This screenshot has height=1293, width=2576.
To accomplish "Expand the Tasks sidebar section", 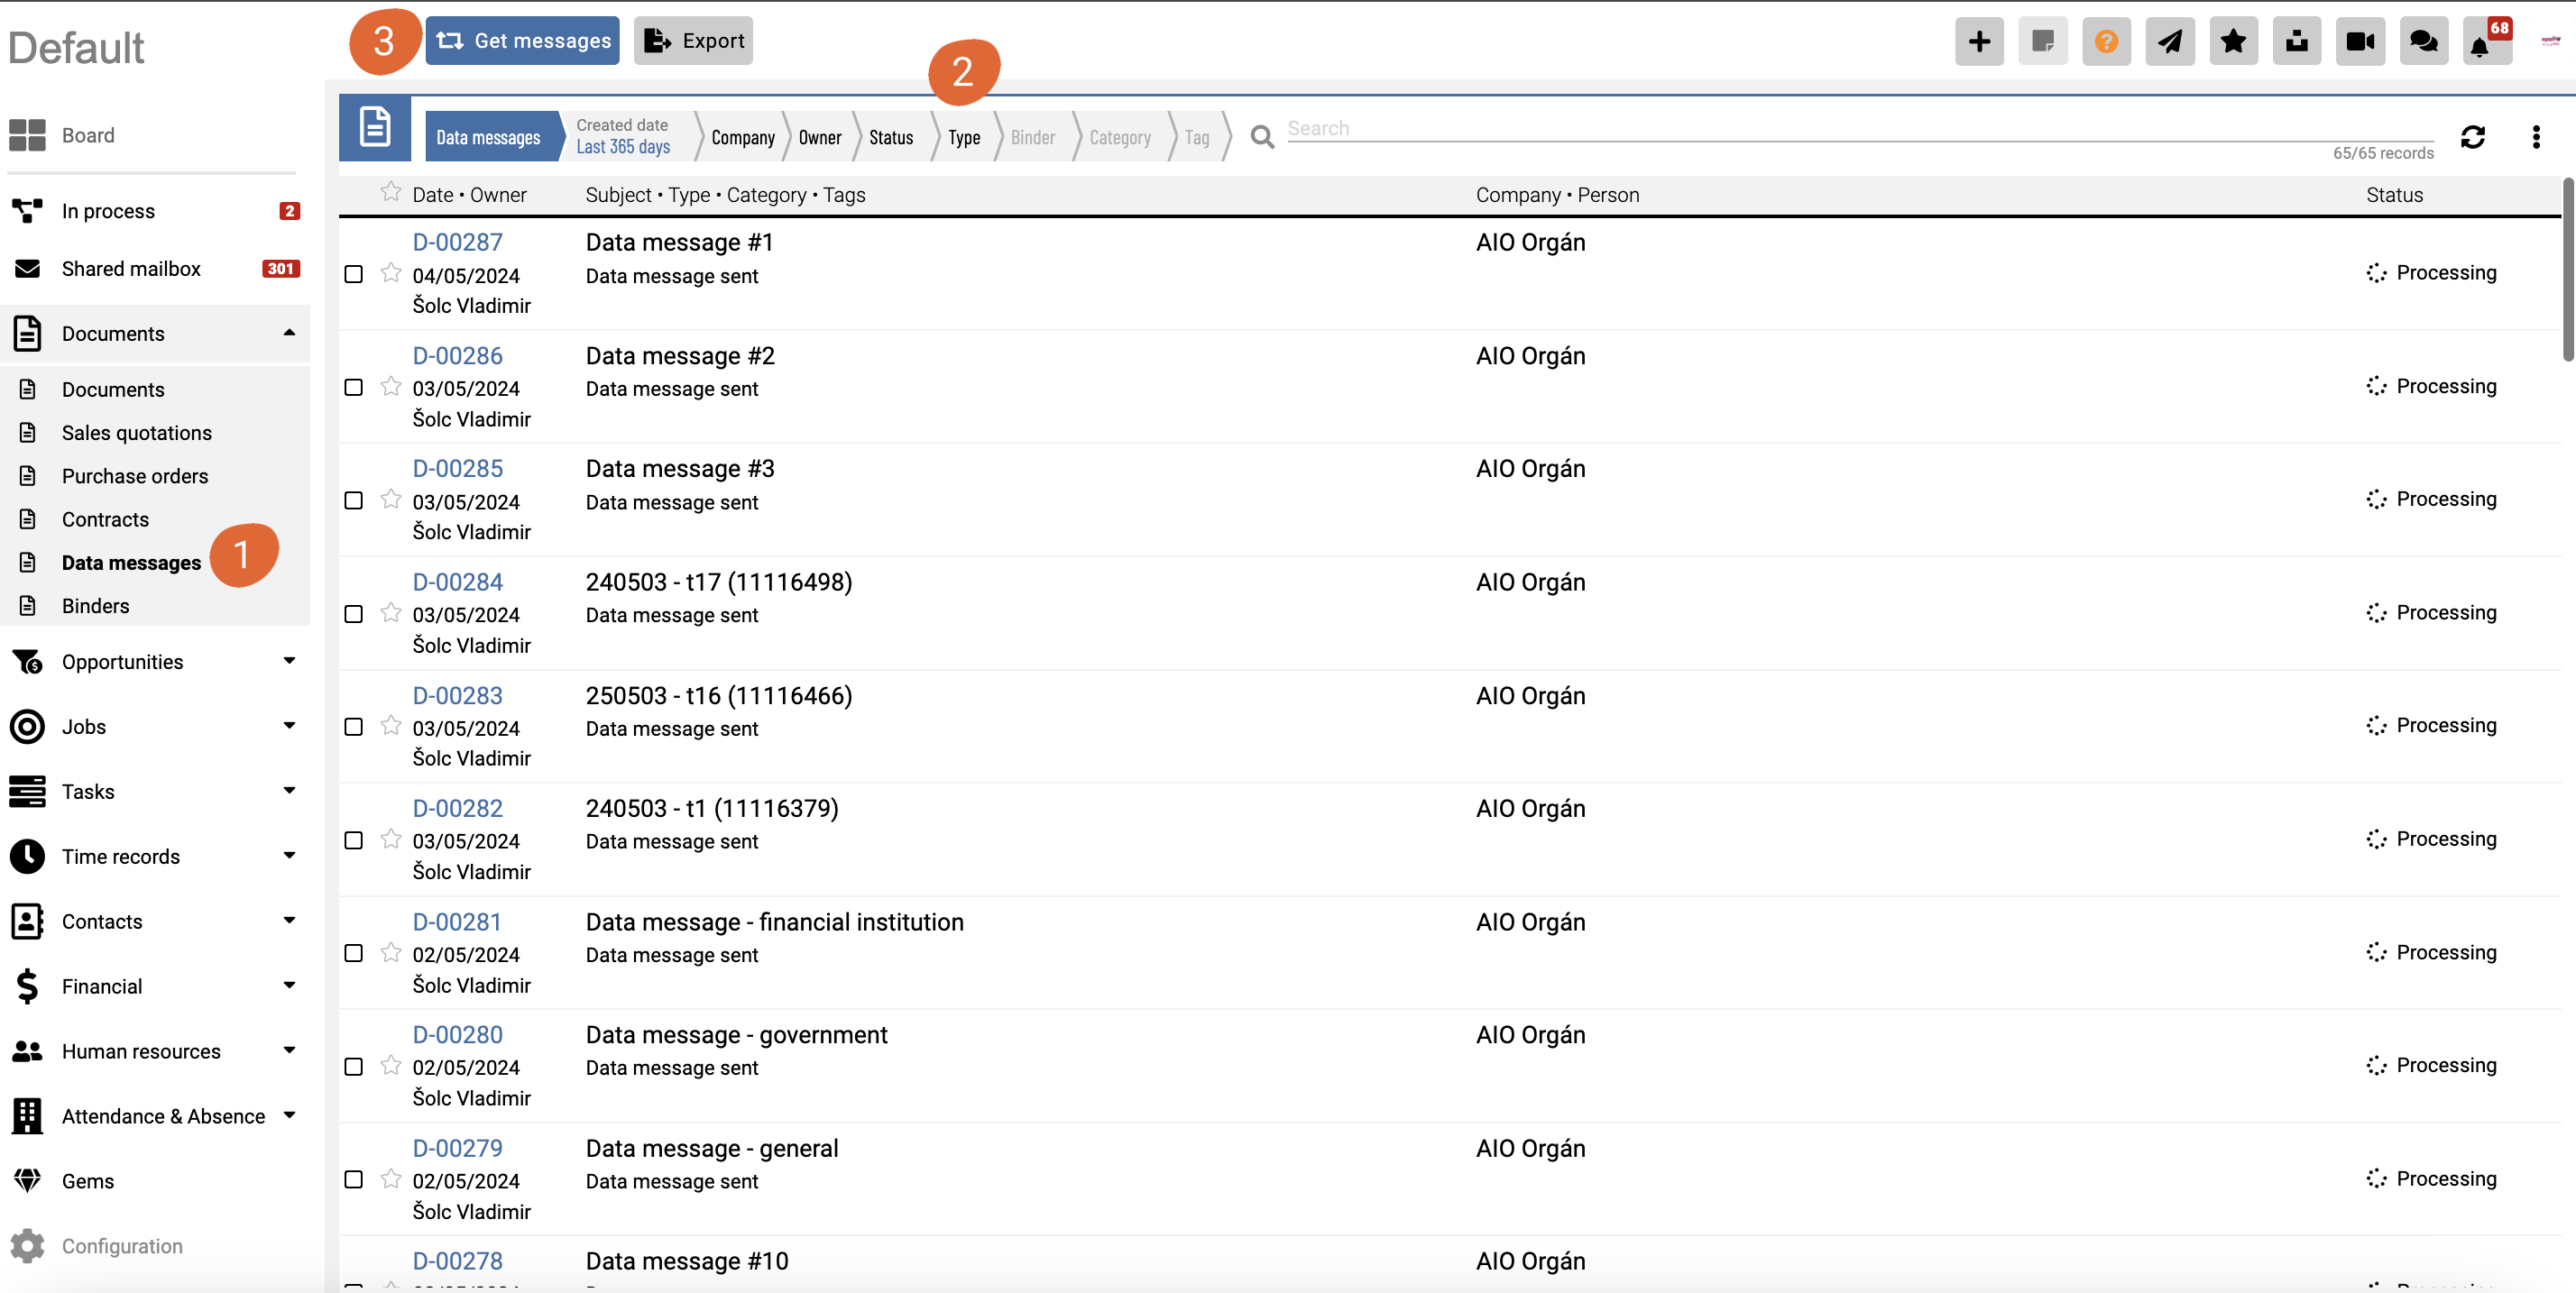I will (289, 791).
